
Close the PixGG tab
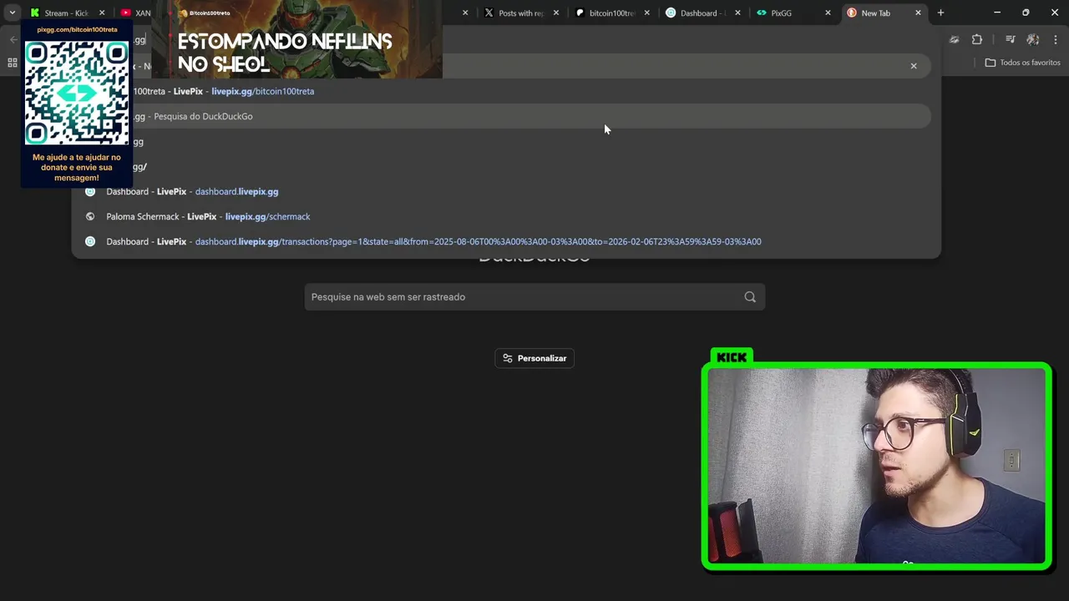coord(828,13)
